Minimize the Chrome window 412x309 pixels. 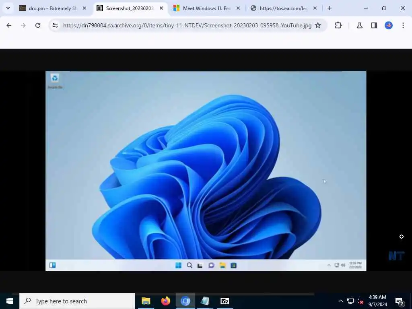tap(365, 8)
